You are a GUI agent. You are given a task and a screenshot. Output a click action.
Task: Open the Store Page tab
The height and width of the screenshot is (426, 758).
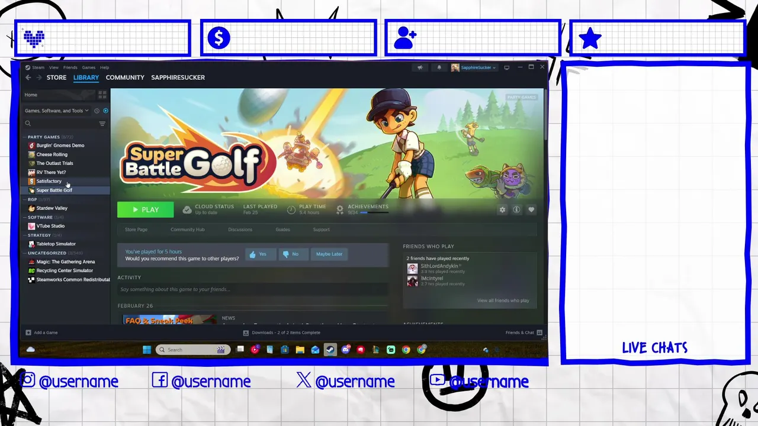[136, 230]
